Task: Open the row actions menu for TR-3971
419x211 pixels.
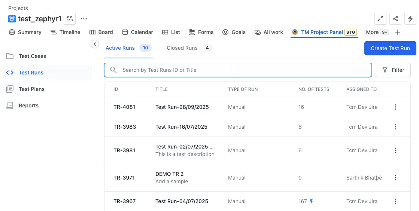Action: pyautogui.click(x=395, y=178)
